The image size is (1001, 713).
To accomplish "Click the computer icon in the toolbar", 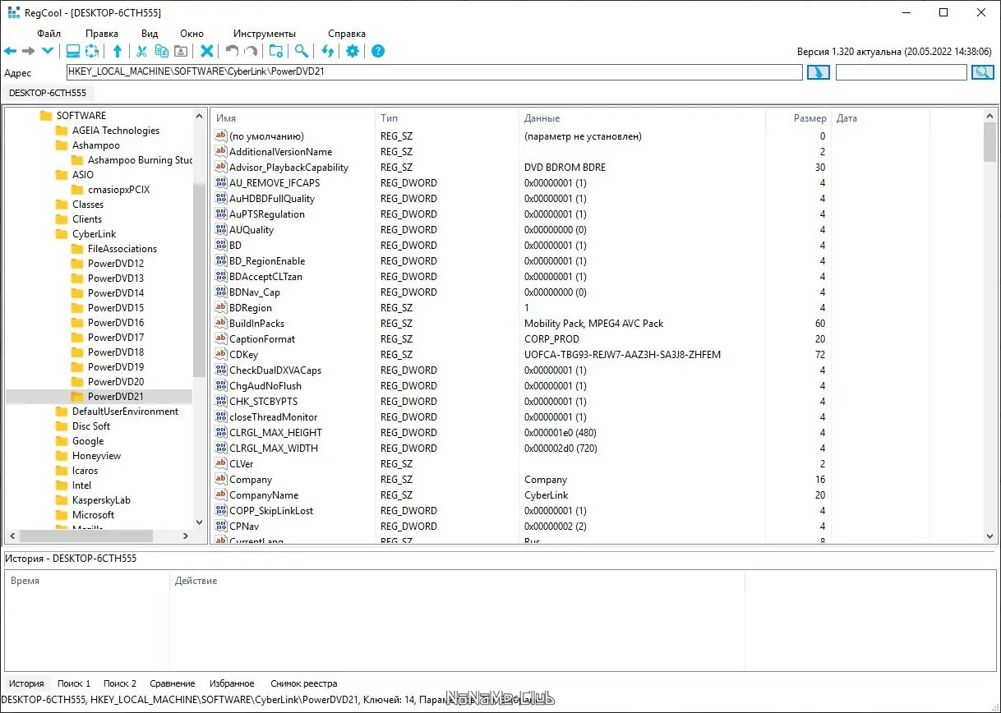I will (73, 51).
